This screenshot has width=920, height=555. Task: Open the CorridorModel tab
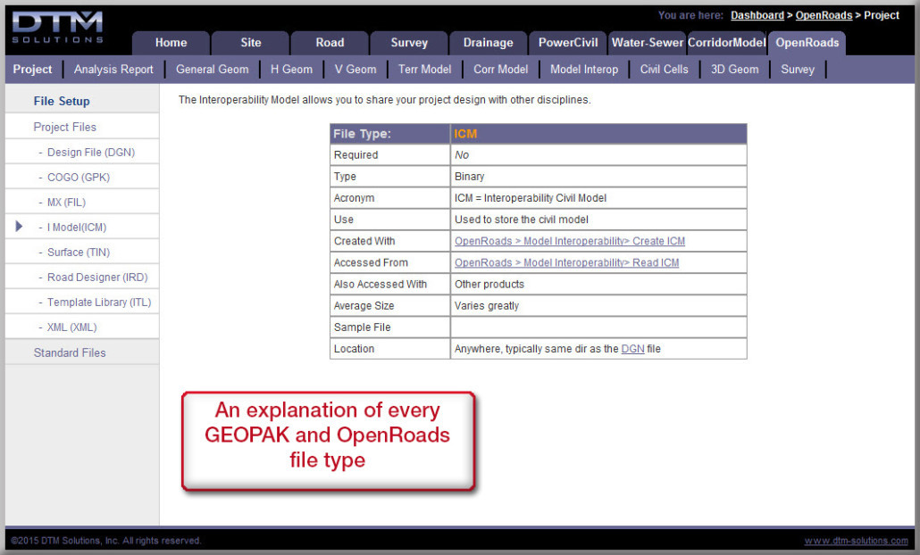[726, 43]
